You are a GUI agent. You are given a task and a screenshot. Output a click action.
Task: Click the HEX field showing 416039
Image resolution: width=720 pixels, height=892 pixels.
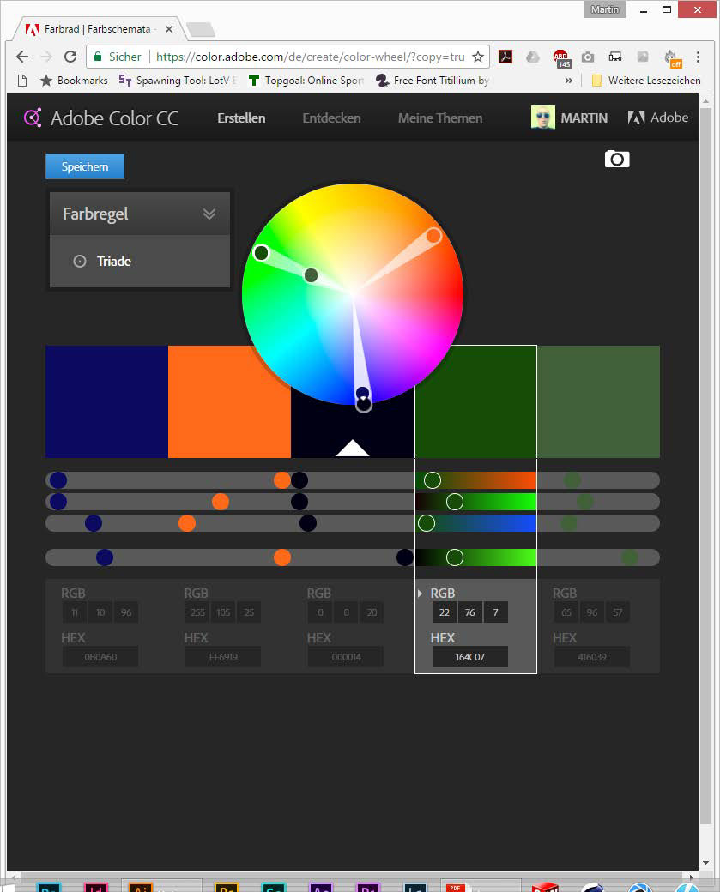click(x=592, y=656)
